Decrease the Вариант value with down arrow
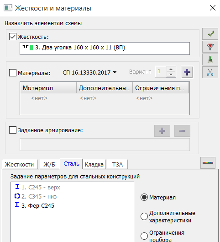This screenshot has height=242, width=220. tap(171, 75)
